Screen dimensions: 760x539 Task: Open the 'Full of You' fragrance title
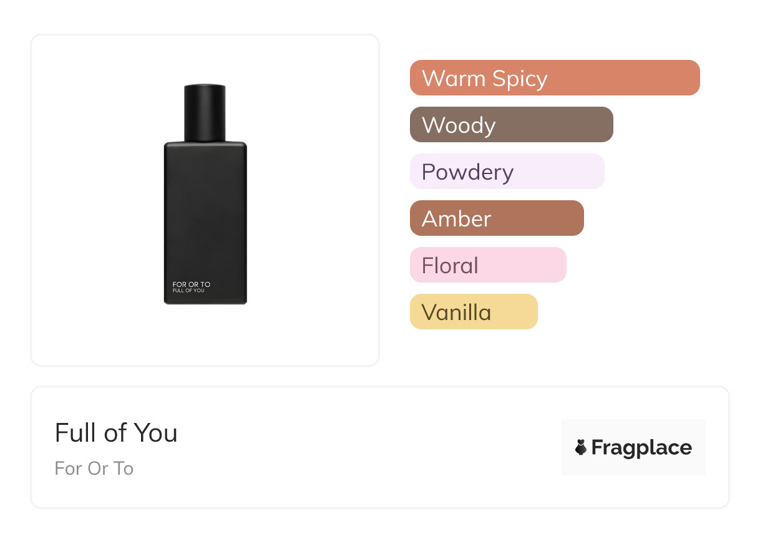[x=116, y=433]
